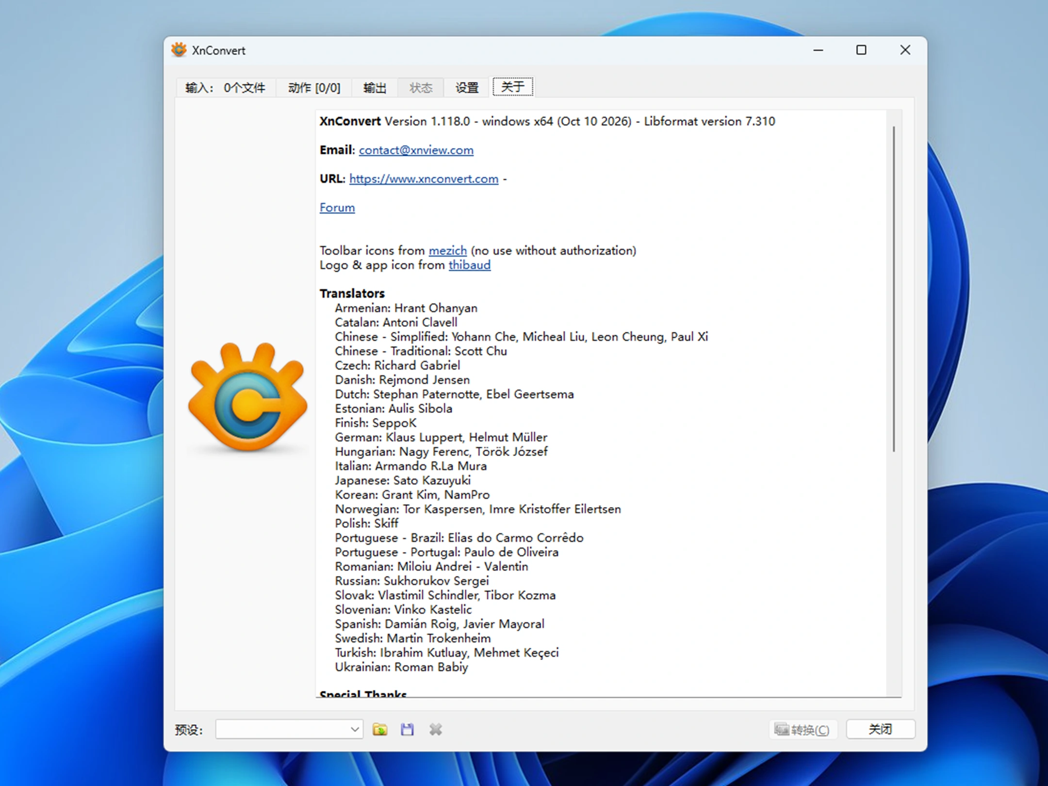Viewport: 1048px width, 786px height.
Task: Click the contact@xnview.com email link
Action: click(x=416, y=150)
